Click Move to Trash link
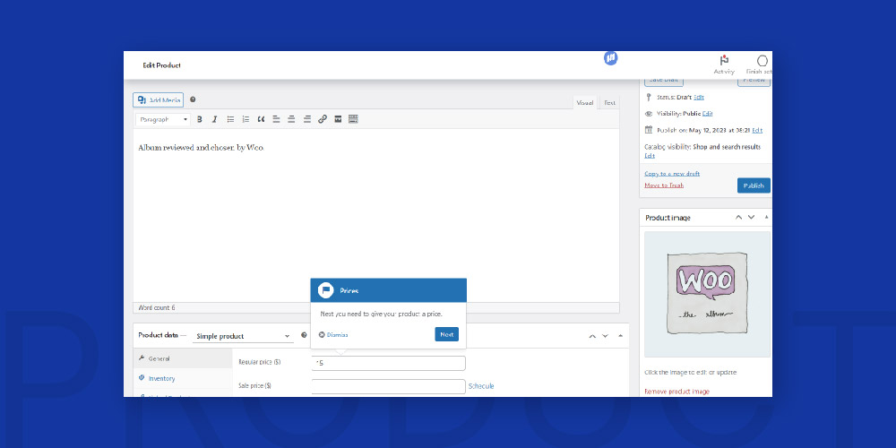 pos(664,185)
